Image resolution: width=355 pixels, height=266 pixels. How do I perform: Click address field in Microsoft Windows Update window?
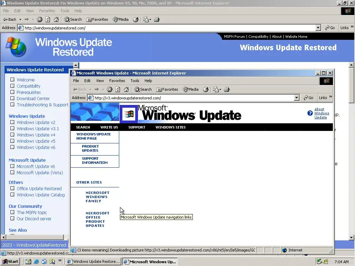[x=193, y=98]
